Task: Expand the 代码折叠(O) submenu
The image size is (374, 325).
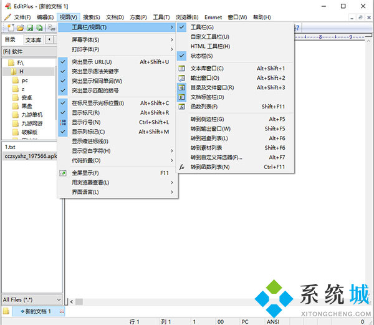Action: coord(118,160)
